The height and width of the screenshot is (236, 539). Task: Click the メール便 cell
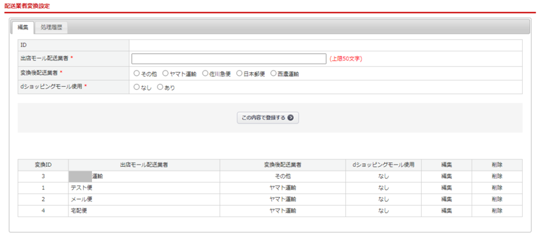144,199
